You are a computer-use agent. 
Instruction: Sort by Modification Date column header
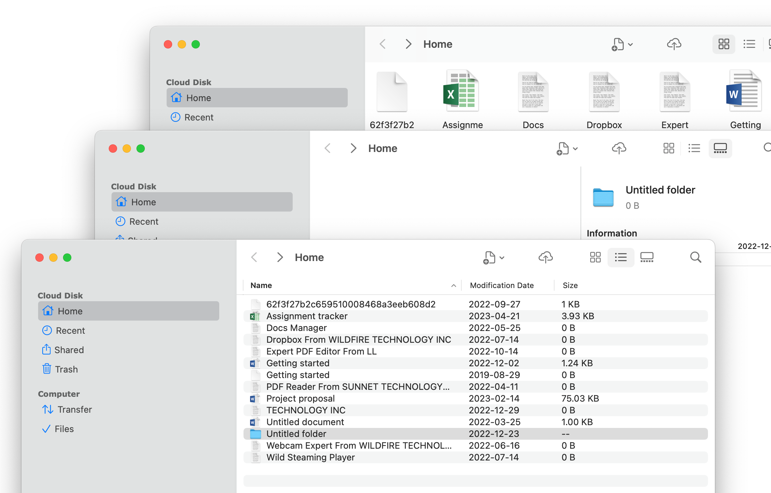[502, 285]
